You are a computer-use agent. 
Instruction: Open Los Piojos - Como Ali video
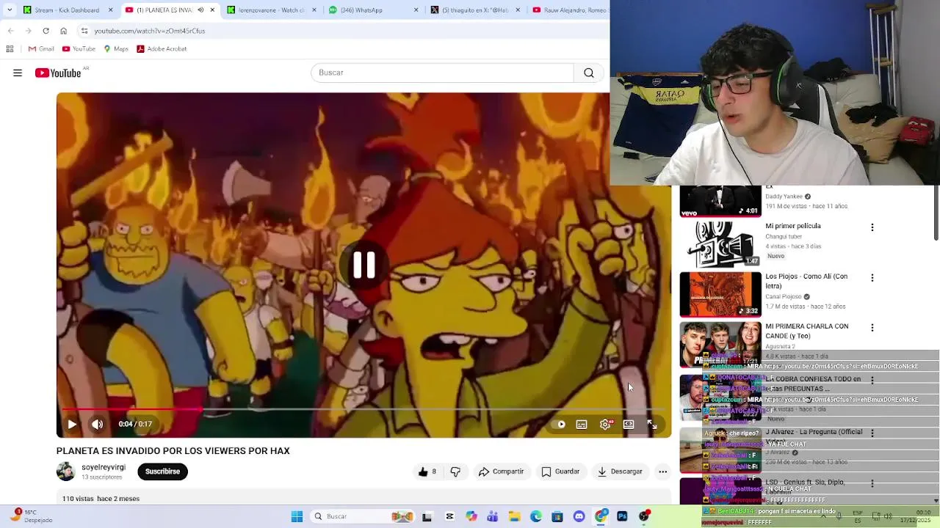pyautogui.click(x=720, y=294)
